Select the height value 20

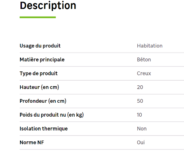click(x=140, y=87)
